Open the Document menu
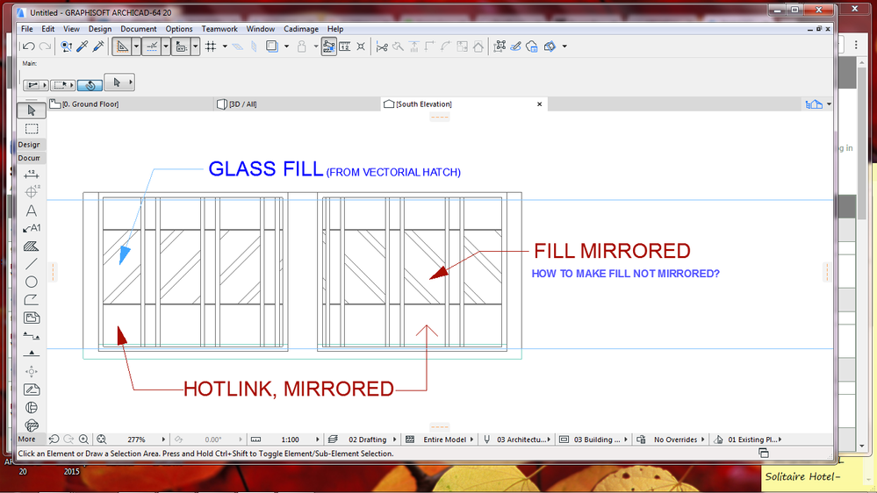The image size is (877, 493). click(x=138, y=29)
